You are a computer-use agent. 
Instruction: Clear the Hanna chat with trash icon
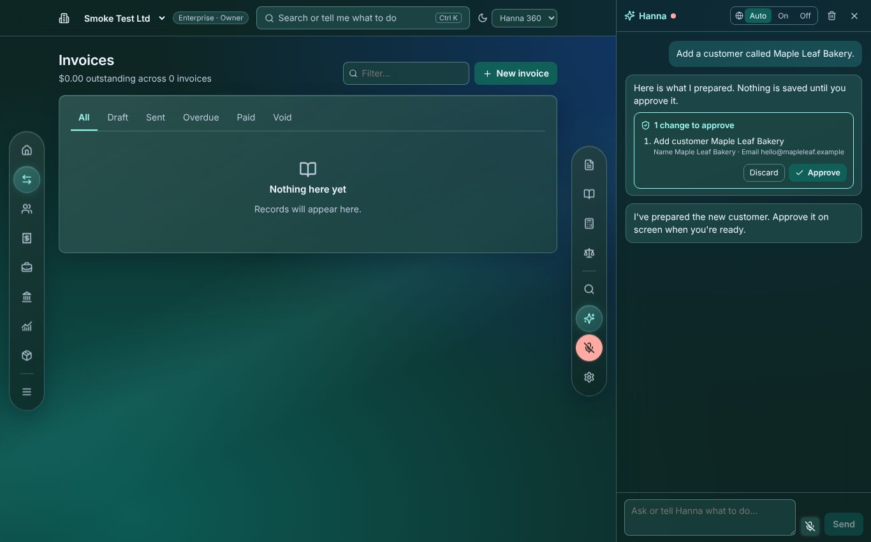click(x=831, y=16)
